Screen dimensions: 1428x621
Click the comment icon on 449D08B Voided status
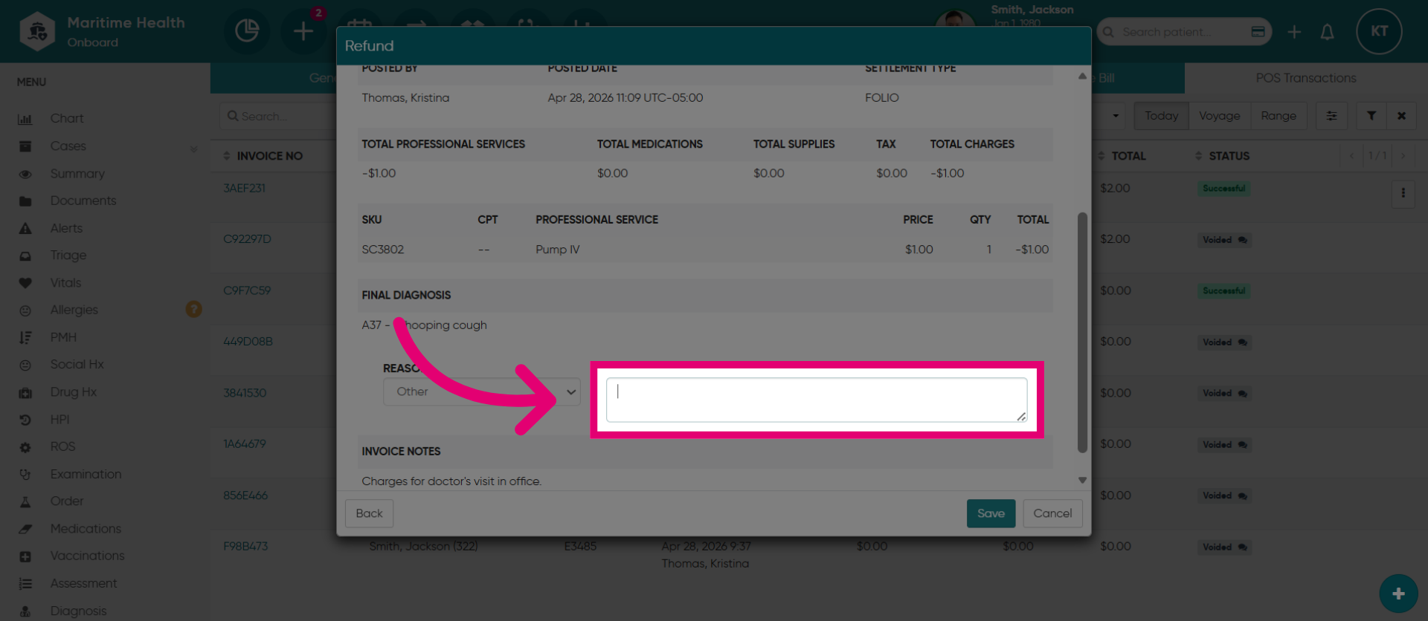[x=1242, y=342]
